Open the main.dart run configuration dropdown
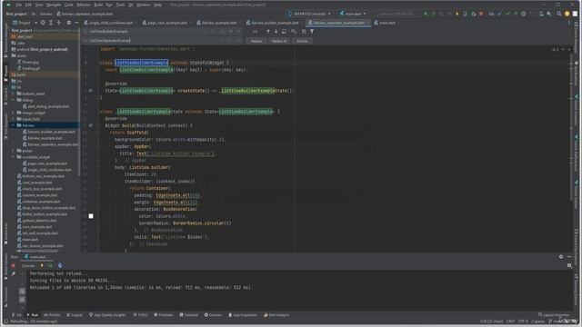Screen dimensions: 582x327 [x=353, y=14]
